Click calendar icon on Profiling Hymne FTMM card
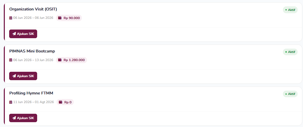Screen dimensions: 303x127 [11, 102]
